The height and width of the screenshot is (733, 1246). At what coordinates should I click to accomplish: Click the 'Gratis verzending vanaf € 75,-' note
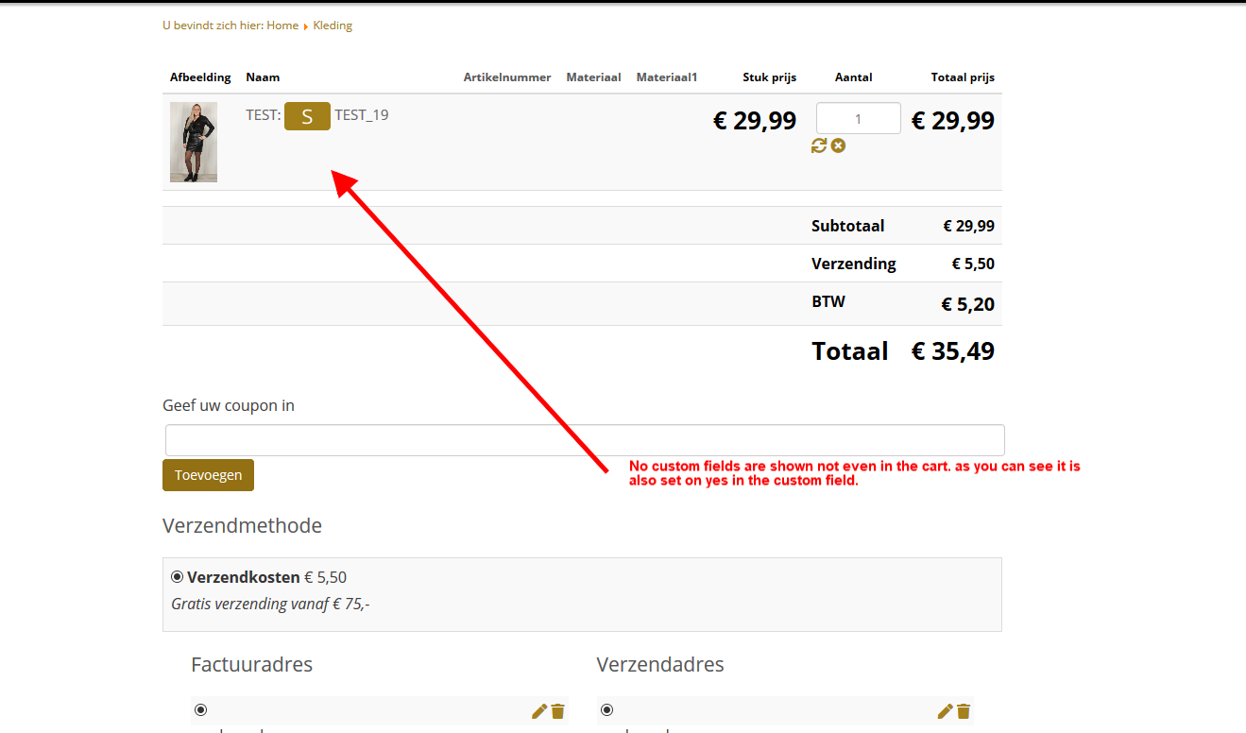[270, 604]
